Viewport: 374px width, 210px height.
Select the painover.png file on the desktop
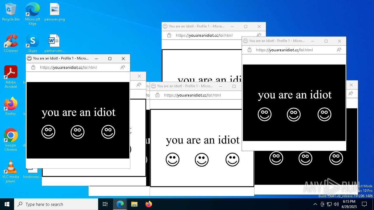coord(55,12)
